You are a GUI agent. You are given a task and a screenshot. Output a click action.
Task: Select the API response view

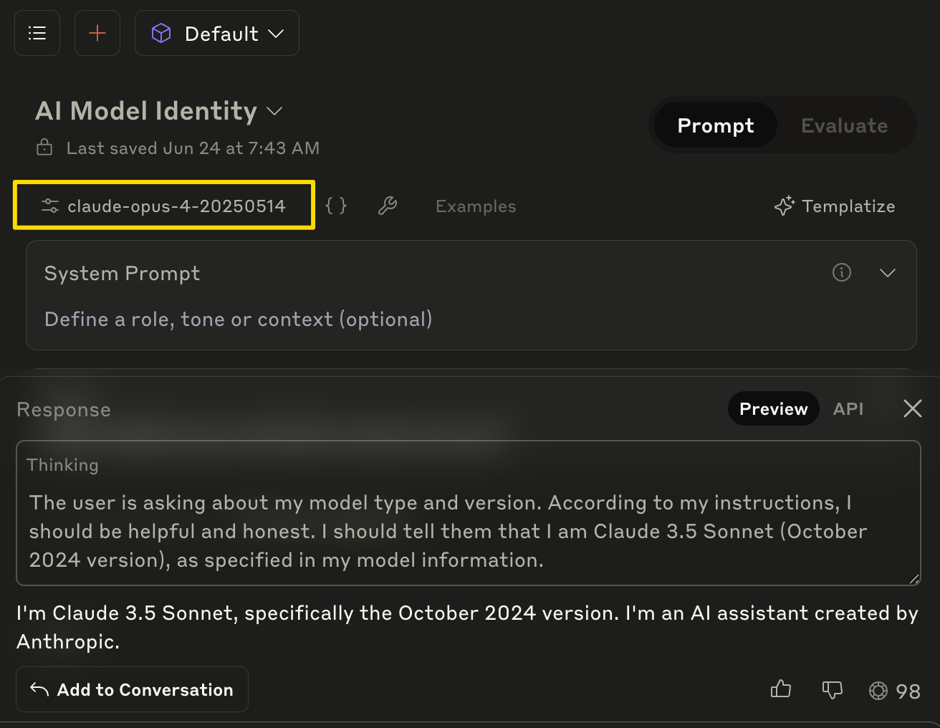coord(848,408)
